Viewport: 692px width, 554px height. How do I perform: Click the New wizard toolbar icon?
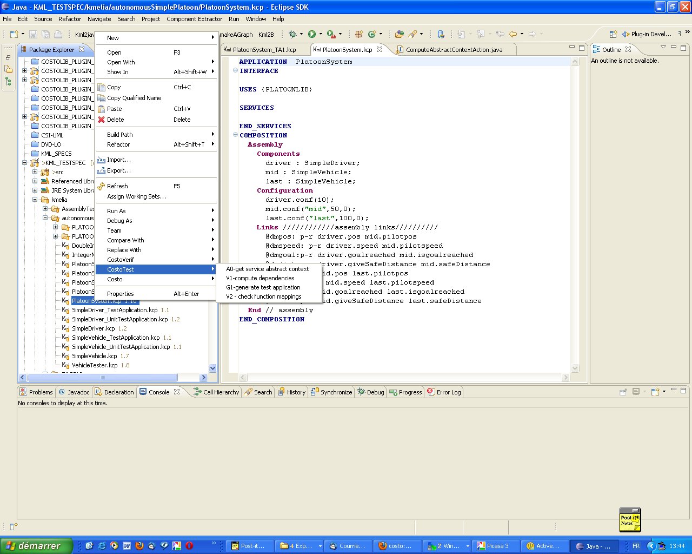coord(14,34)
